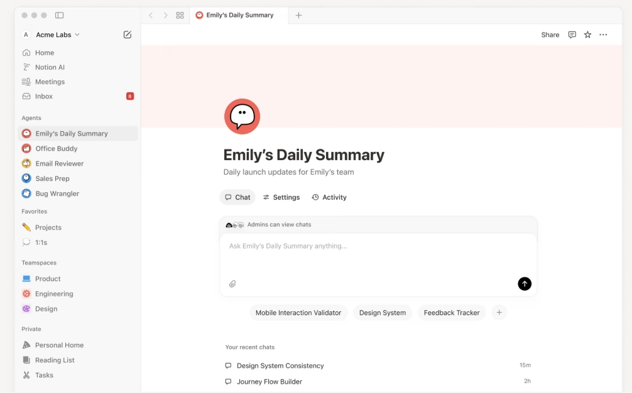Screen dimensions: 632x393
Task: Attach a file with paperclip icon
Action: pyautogui.click(x=232, y=284)
